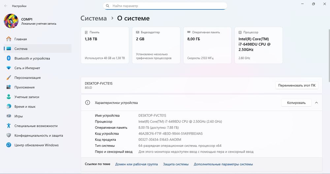
Task: Click 8,00 ГБ (доступно: 7,88 ГБ) value
Action: [x=158, y=128]
